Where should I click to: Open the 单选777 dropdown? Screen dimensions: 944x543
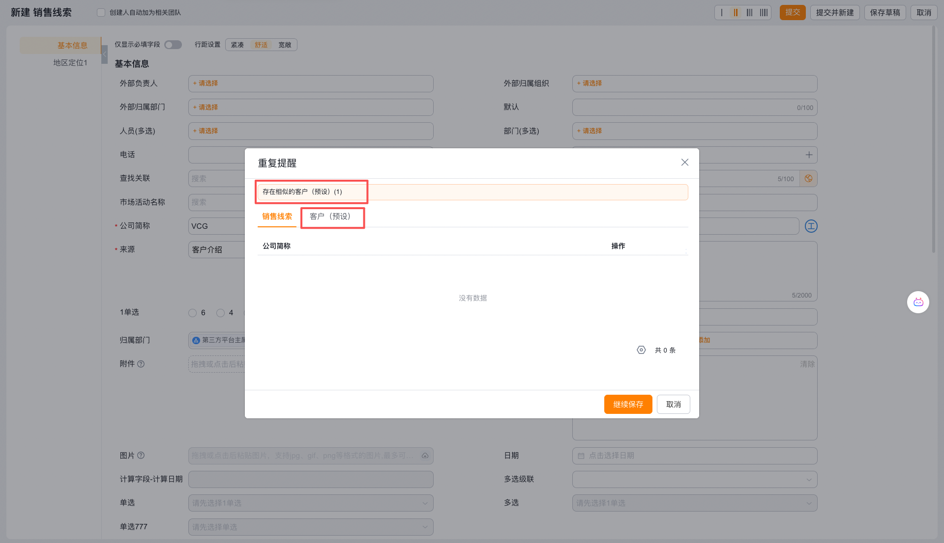point(311,527)
